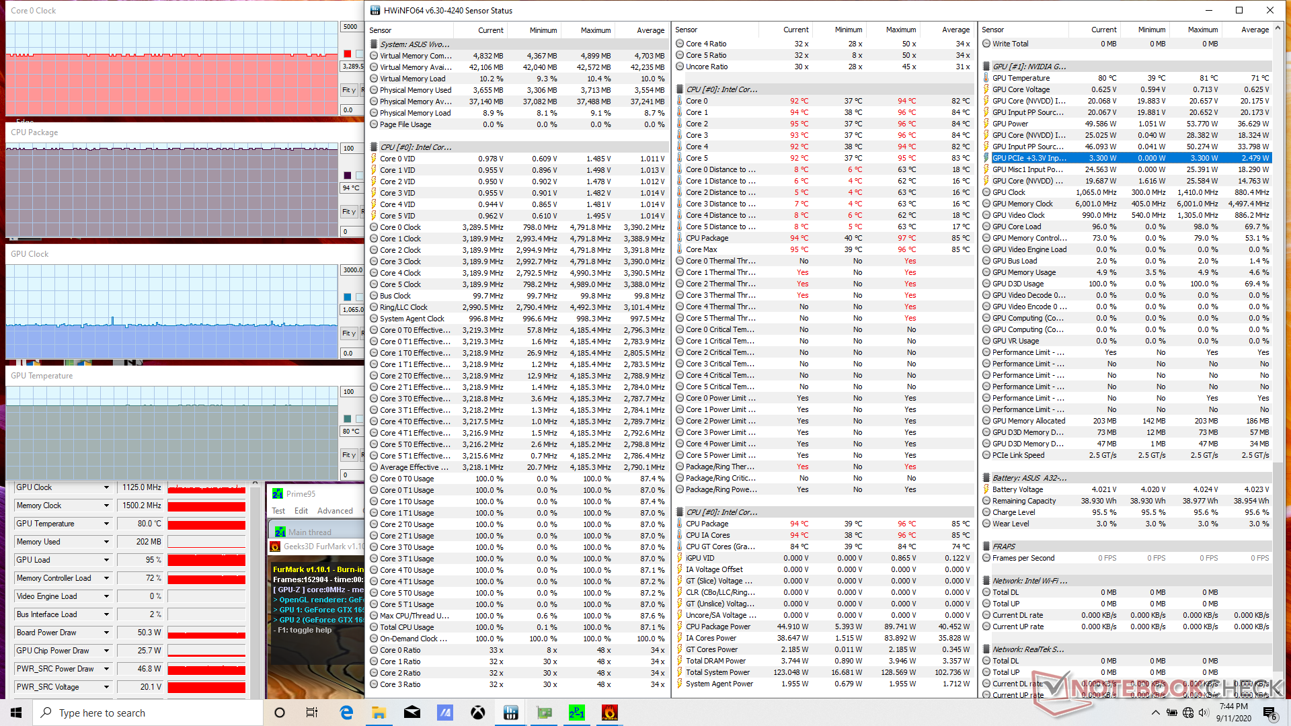Switch to HWiNFO via its taskbar icon
This screenshot has width=1291, height=726.
click(x=510, y=713)
